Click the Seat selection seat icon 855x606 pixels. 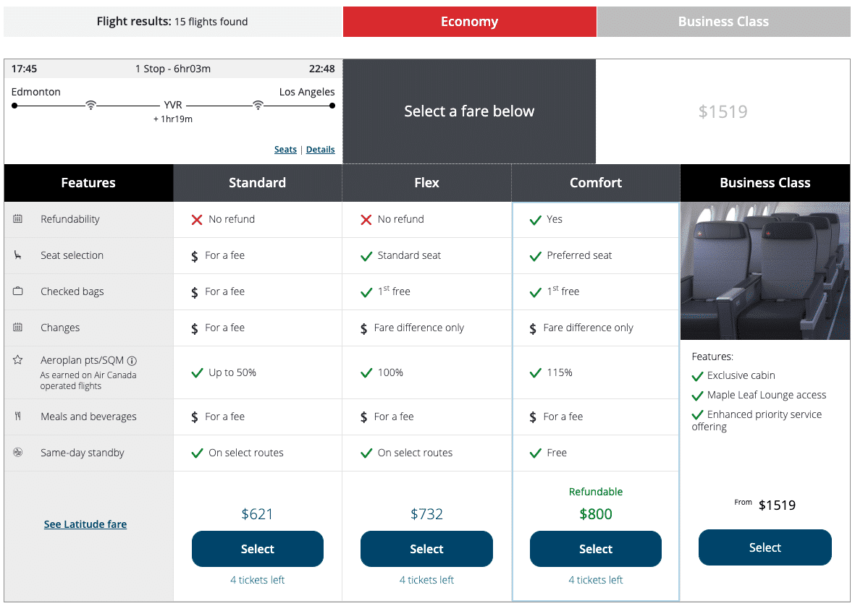18,255
